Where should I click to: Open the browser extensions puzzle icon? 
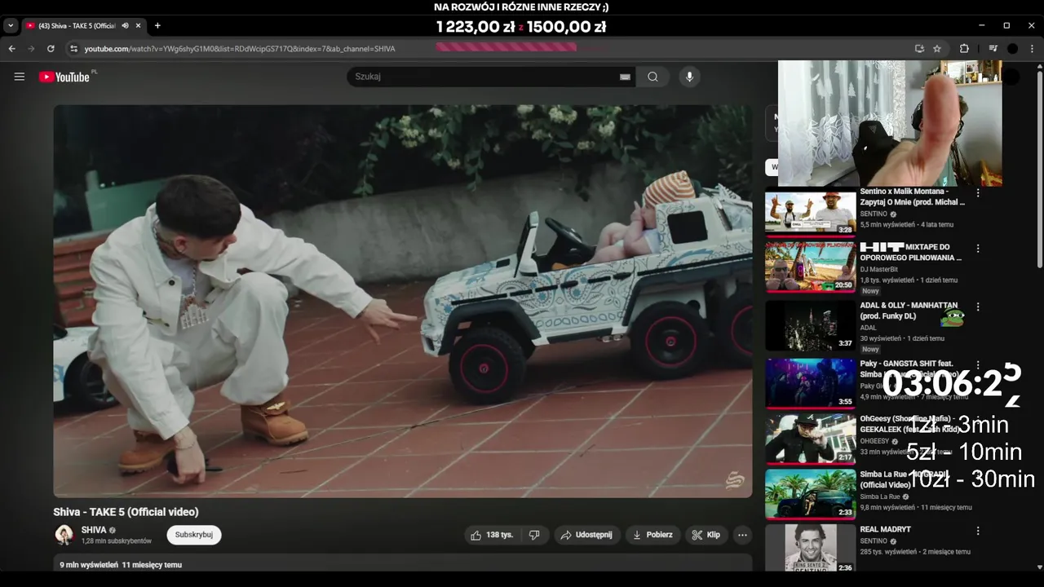pos(964,49)
